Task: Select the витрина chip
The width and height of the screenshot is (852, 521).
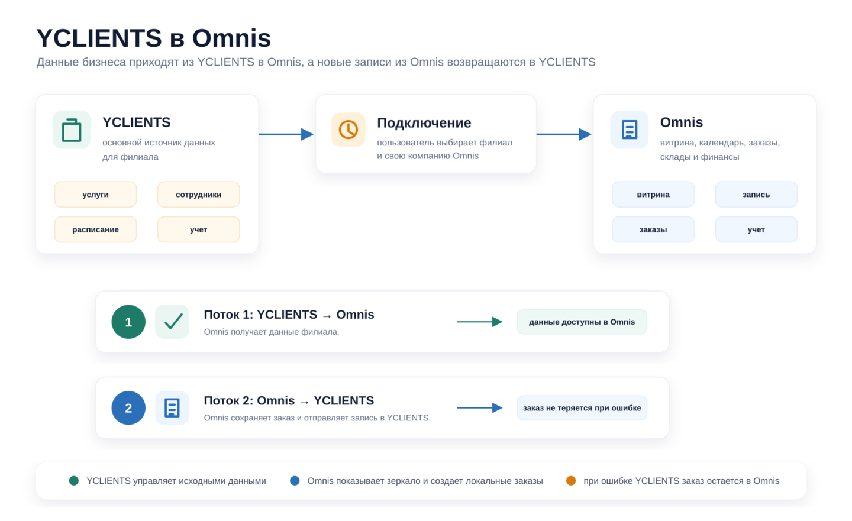Action: (x=653, y=195)
